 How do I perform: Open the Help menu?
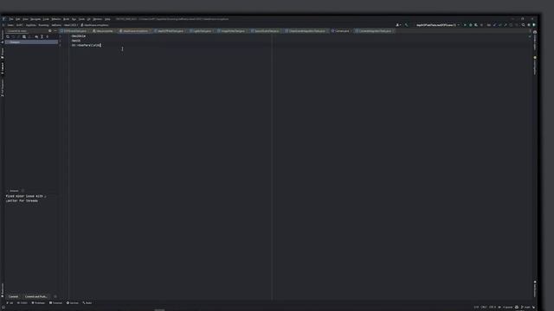pos(107,19)
